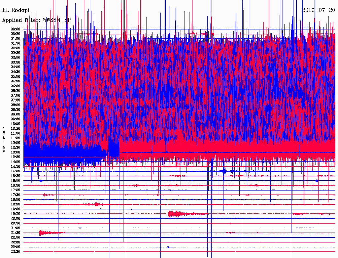Select the 20:00 time label
This screenshot has width=338, height=258.
[x=16, y=218]
